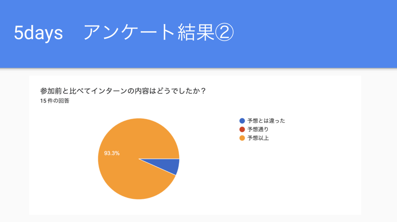This screenshot has width=397, height=222.
Task: Select the 予想以上 legend label
Action: (x=258, y=138)
